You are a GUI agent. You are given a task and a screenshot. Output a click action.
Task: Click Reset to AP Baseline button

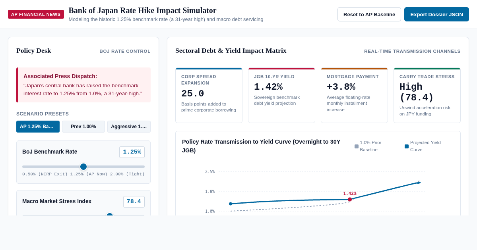pyautogui.click(x=369, y=14)
